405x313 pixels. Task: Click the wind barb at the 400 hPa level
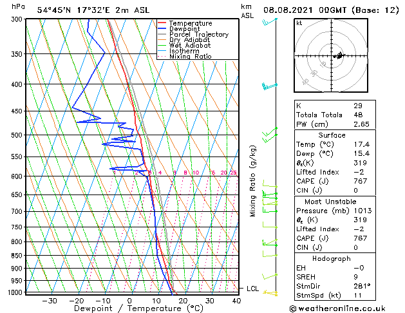(x=270, y=86)
